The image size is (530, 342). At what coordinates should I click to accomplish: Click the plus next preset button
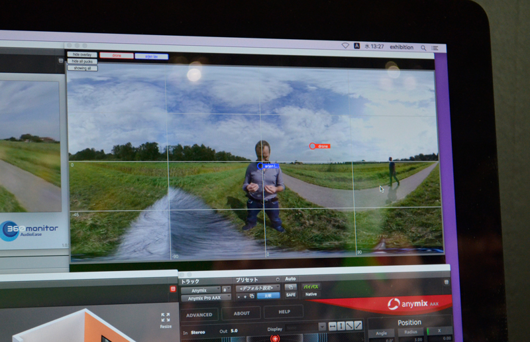coord(245,297)
